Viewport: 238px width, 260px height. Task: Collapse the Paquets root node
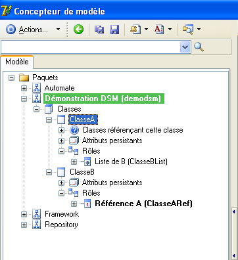[11, 77]
